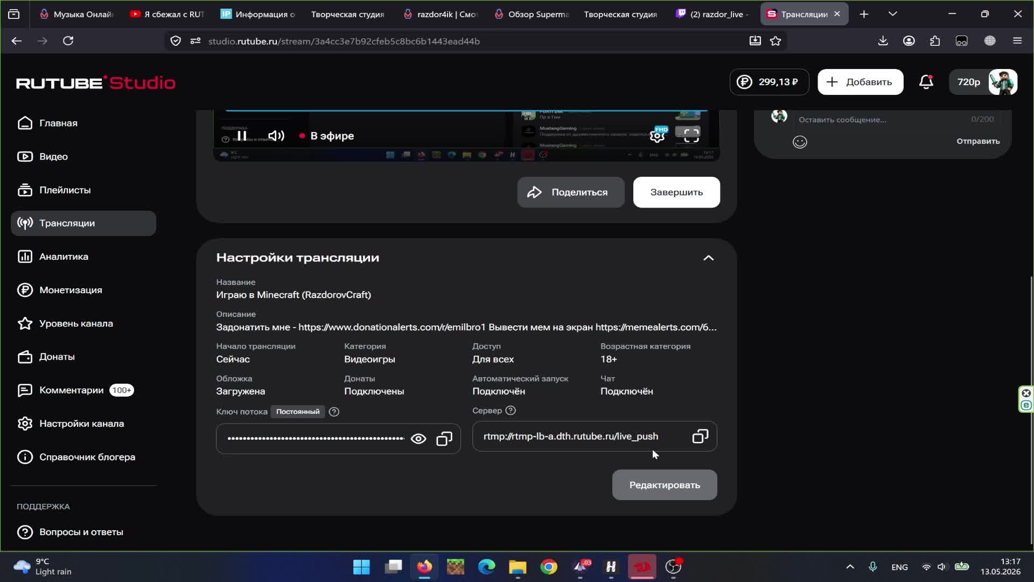Click the stream key help question icon

[334, 412]
